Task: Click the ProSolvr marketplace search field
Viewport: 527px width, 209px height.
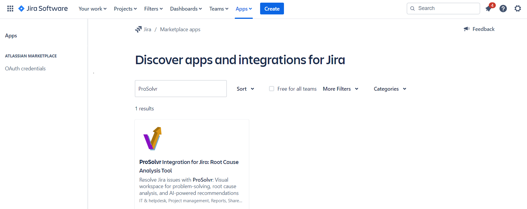Action: click(x=181, y=89)
